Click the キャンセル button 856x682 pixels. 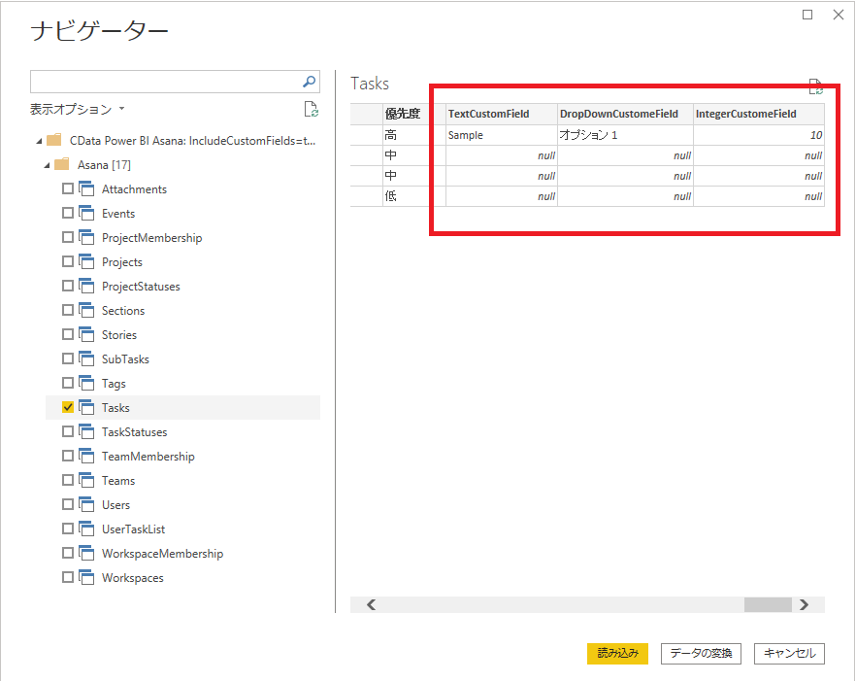click(789, 654)
